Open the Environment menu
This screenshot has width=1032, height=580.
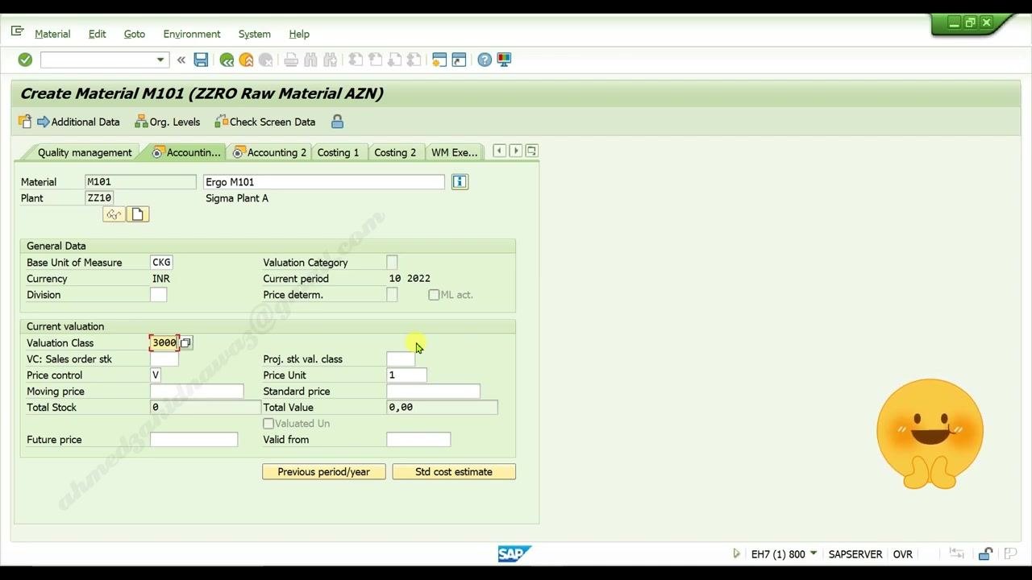tap(192, 34)
